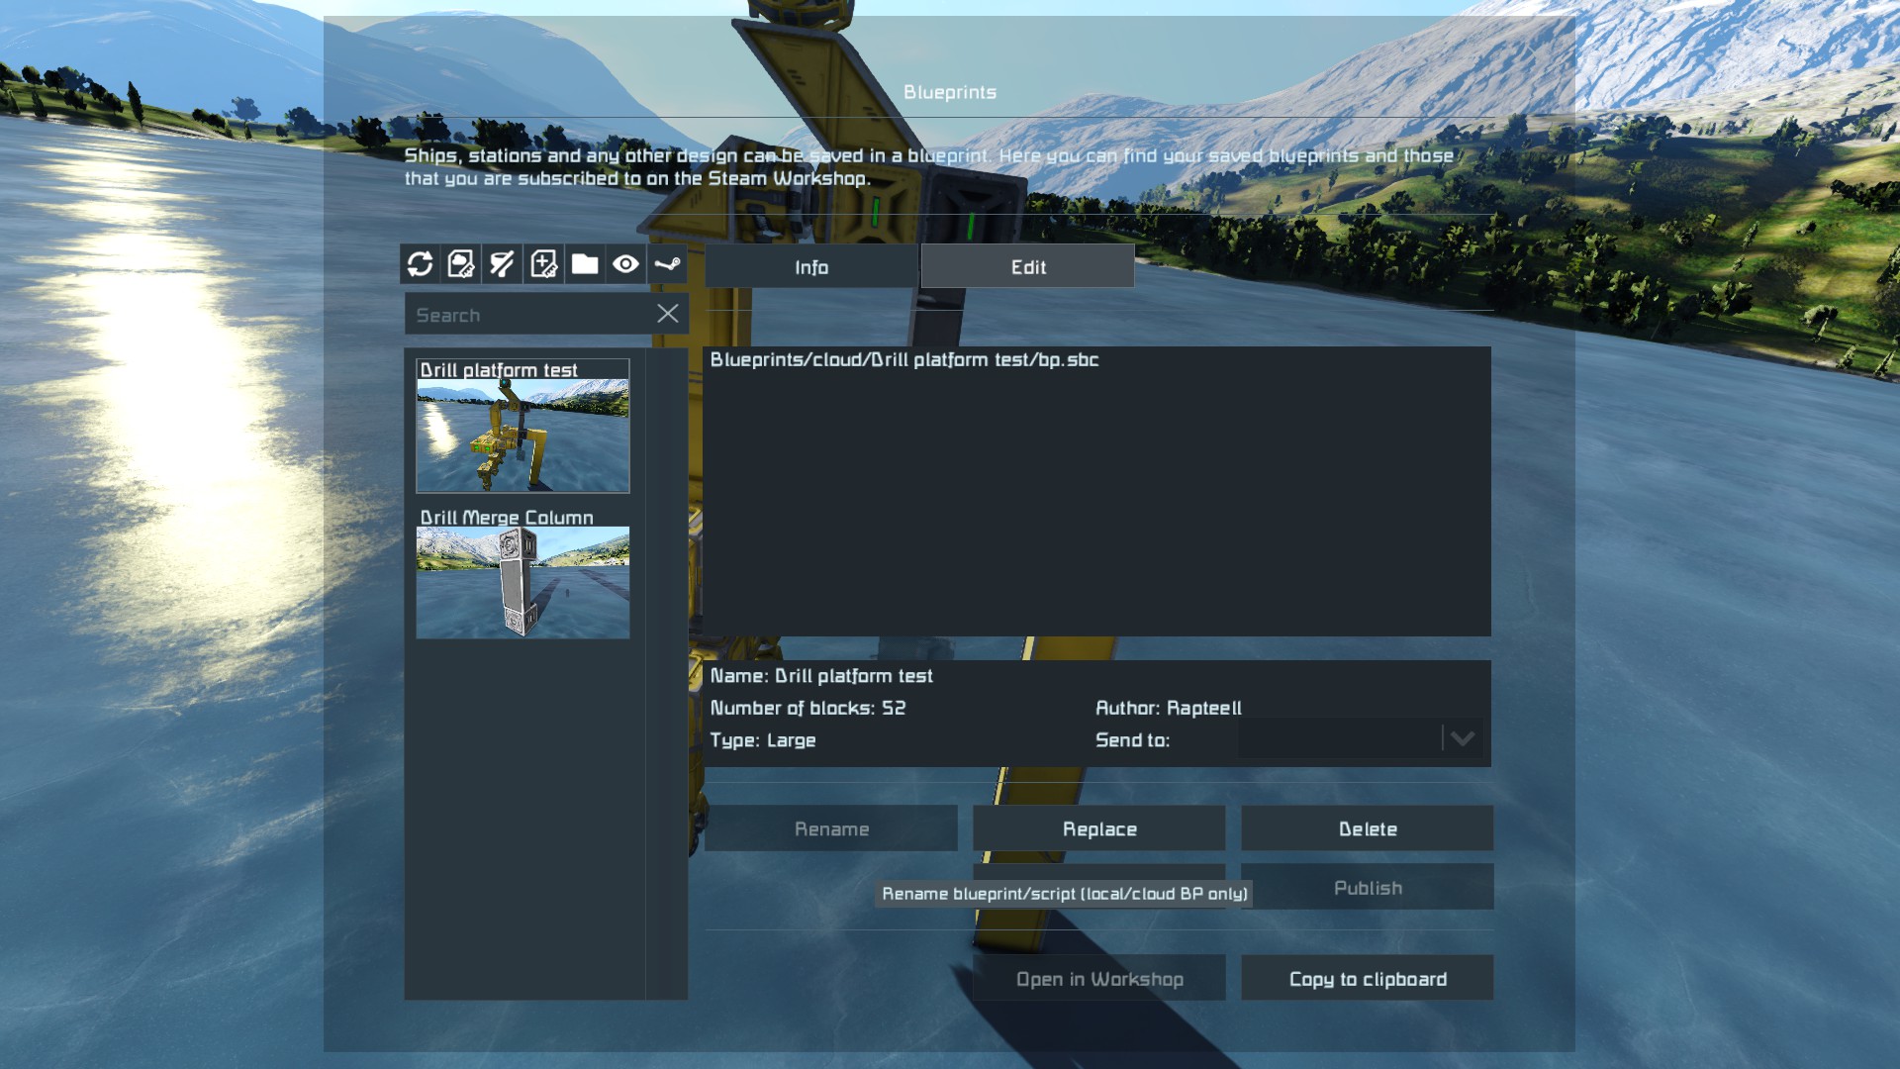The height and width of the screenshot is (1069, 1900).
Task: Click the create new blueprint plus icon
Action: tap(544, 264)
